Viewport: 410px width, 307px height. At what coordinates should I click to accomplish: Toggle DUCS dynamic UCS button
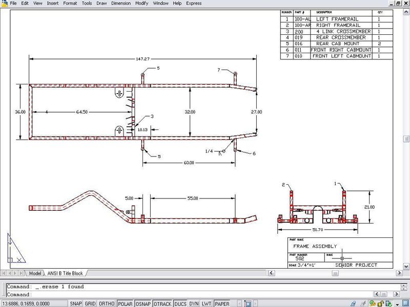click(180, 303)
